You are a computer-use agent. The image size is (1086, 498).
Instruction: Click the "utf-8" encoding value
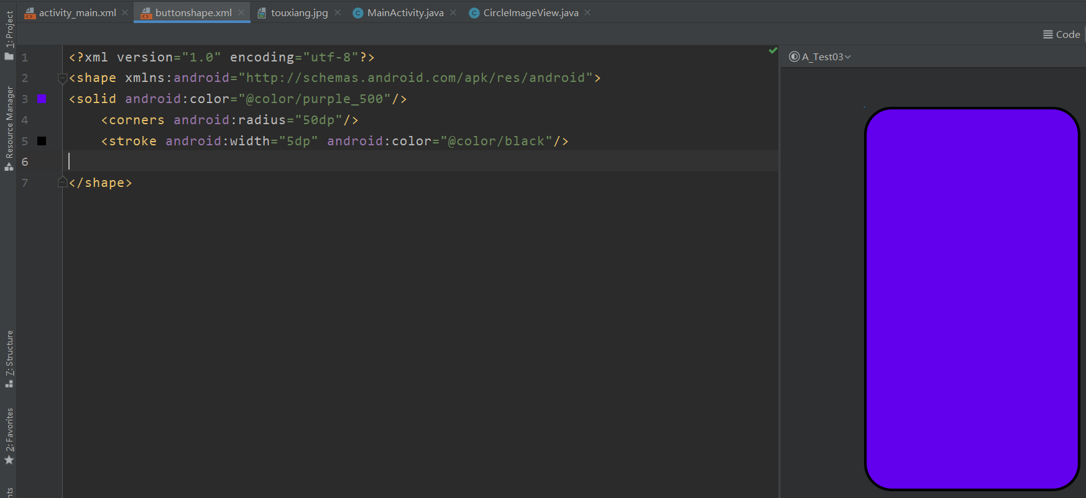[x=331, y=57]
